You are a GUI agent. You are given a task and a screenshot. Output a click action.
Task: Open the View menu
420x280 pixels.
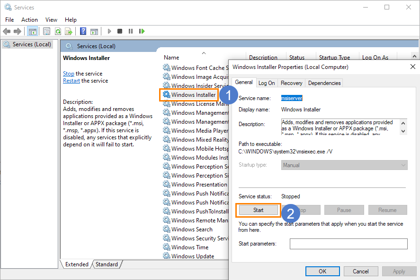(51, 20)
